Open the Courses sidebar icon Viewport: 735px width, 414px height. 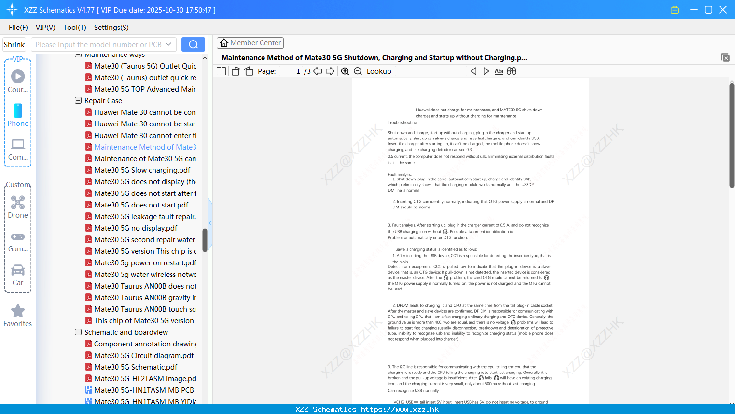point(18,81)
